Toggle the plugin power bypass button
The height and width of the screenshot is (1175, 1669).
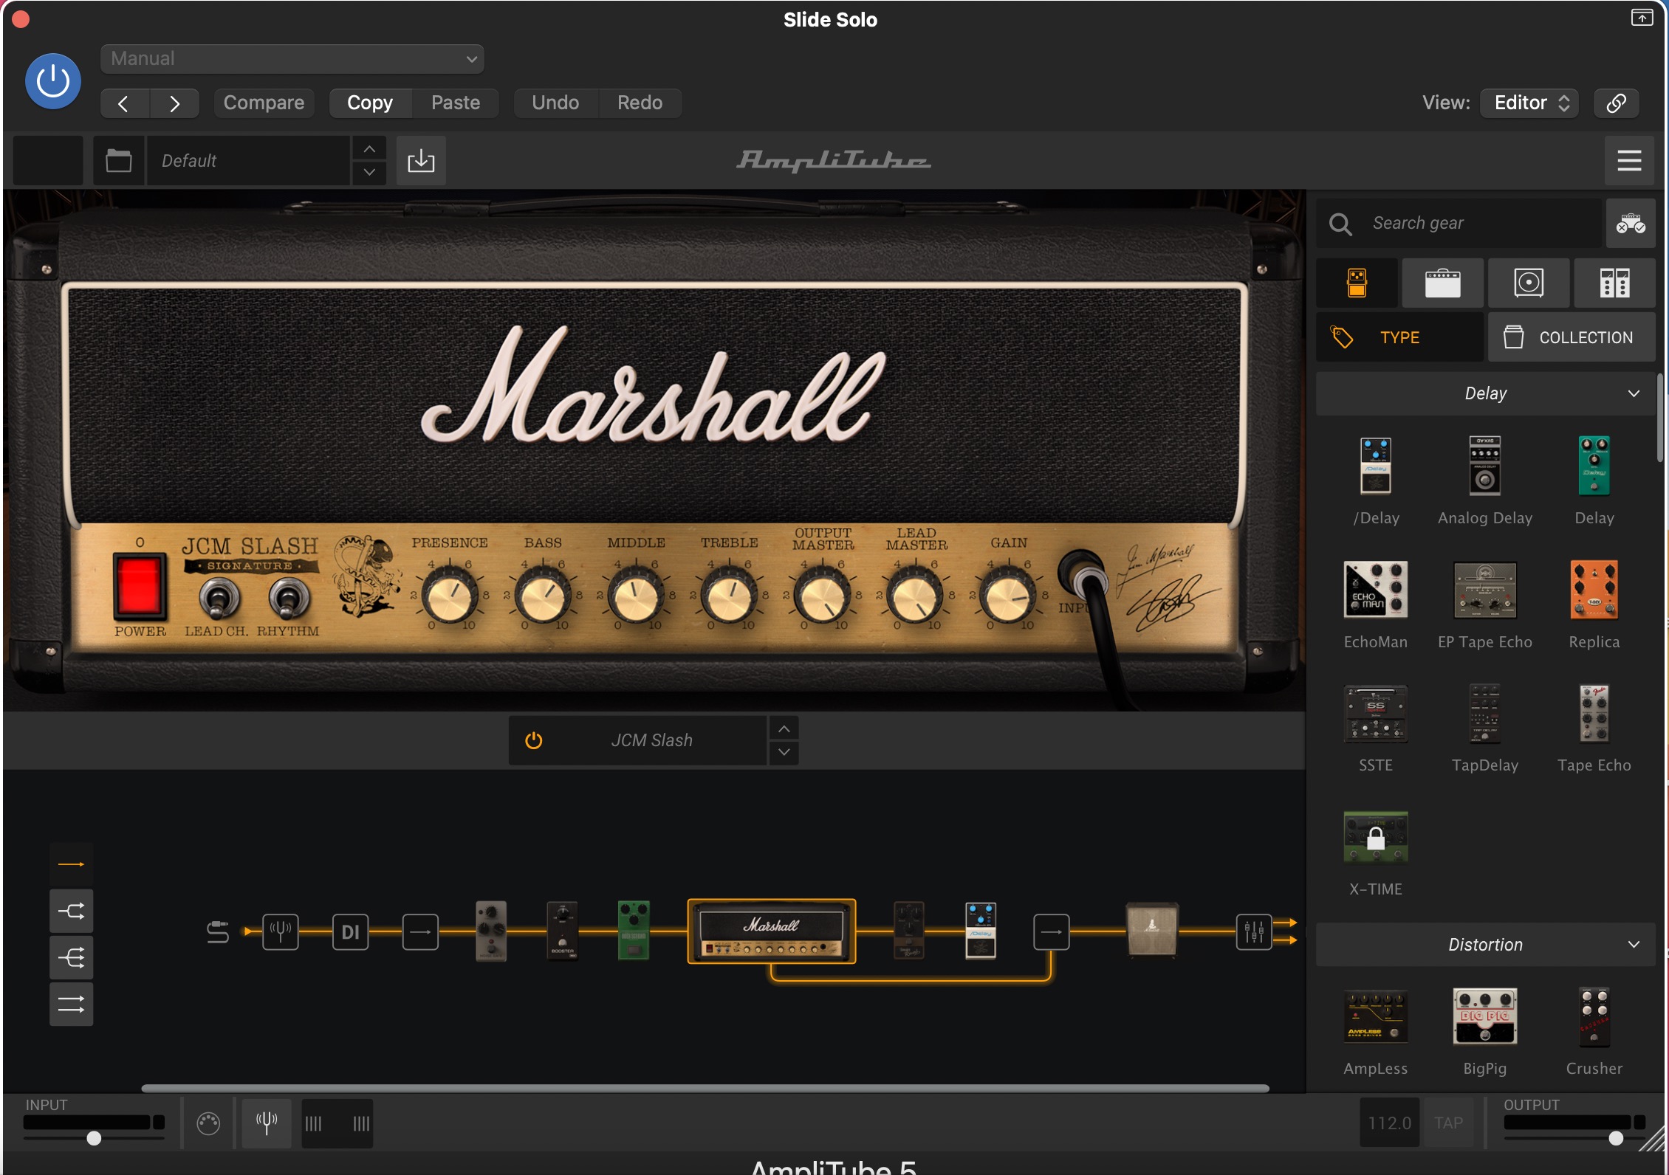53,81
